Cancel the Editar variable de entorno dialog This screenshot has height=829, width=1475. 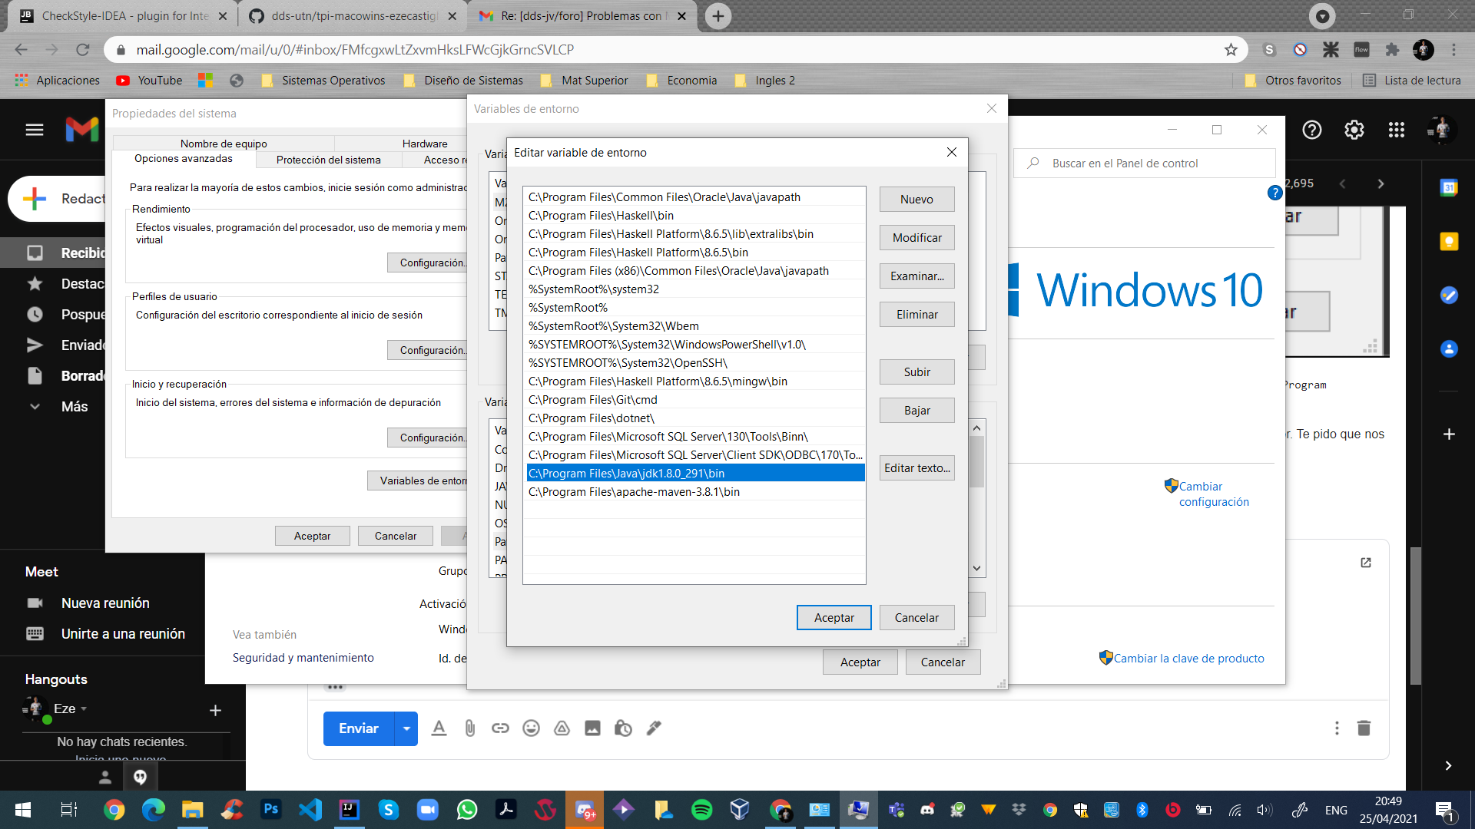(x=916, y=618)
